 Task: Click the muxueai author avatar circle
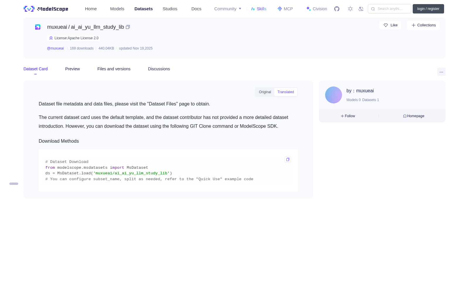point(334,95)
